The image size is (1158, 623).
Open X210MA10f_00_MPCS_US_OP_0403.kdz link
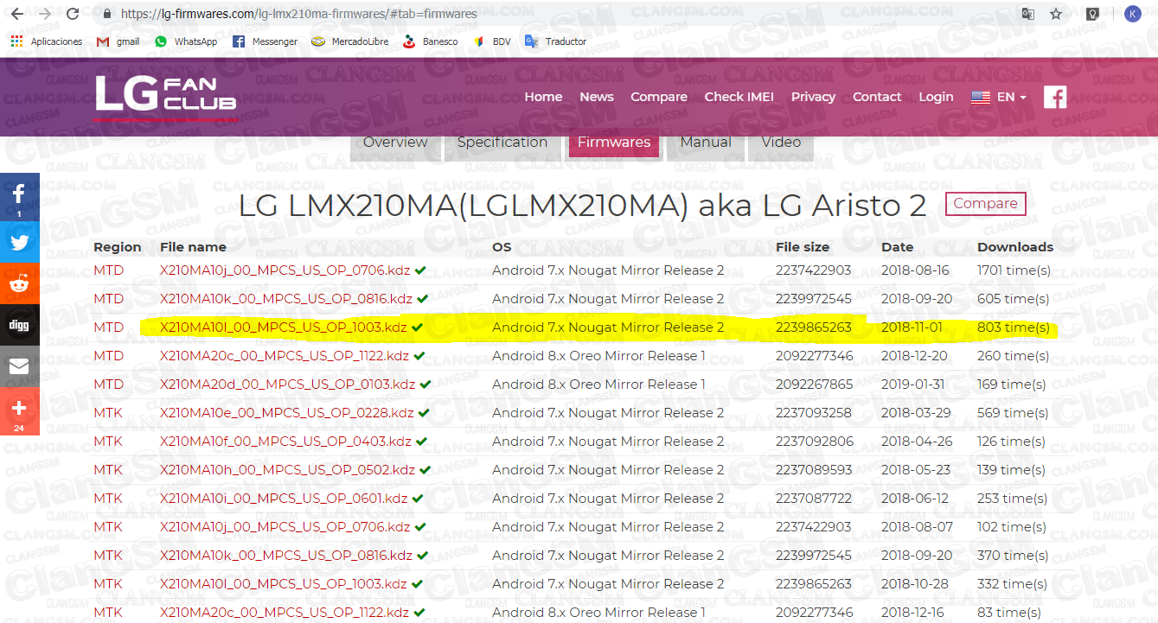pyautogui.click(x=285, y=442)
